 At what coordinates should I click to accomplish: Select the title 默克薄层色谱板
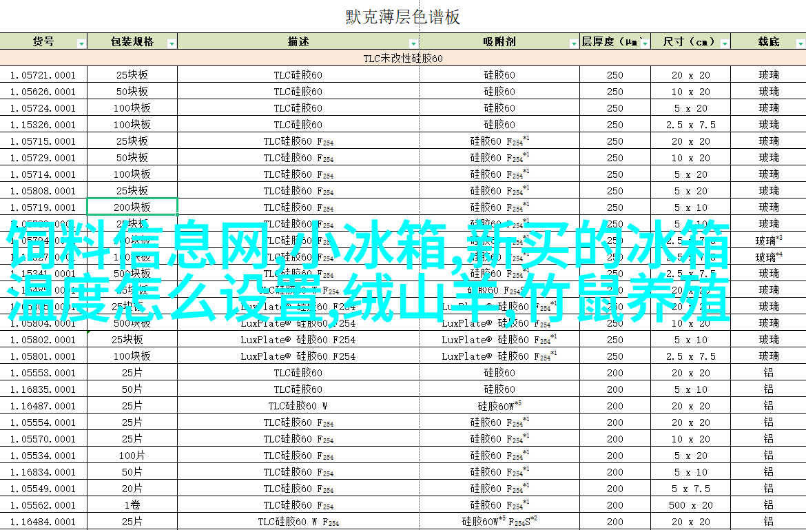pyautogui.click(x=403, y=17)
